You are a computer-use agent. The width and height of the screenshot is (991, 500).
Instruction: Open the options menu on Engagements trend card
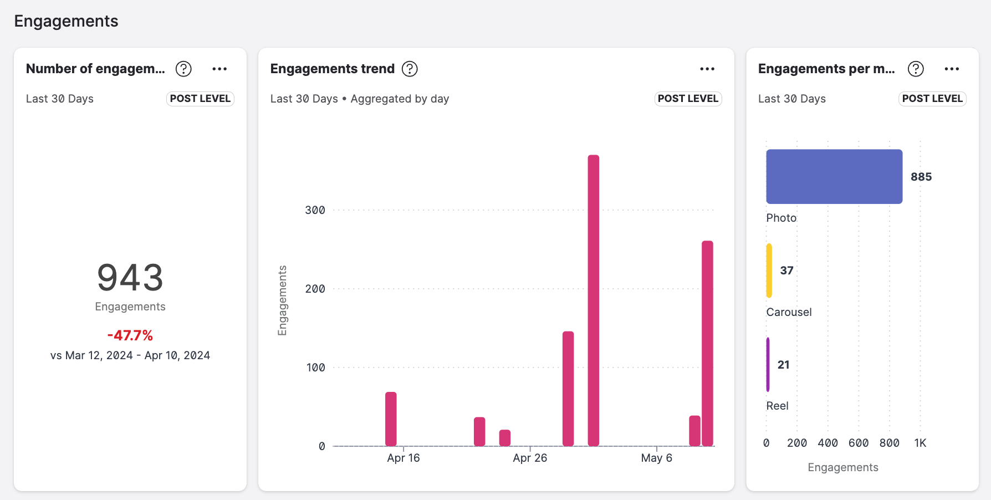pos(707,69)
